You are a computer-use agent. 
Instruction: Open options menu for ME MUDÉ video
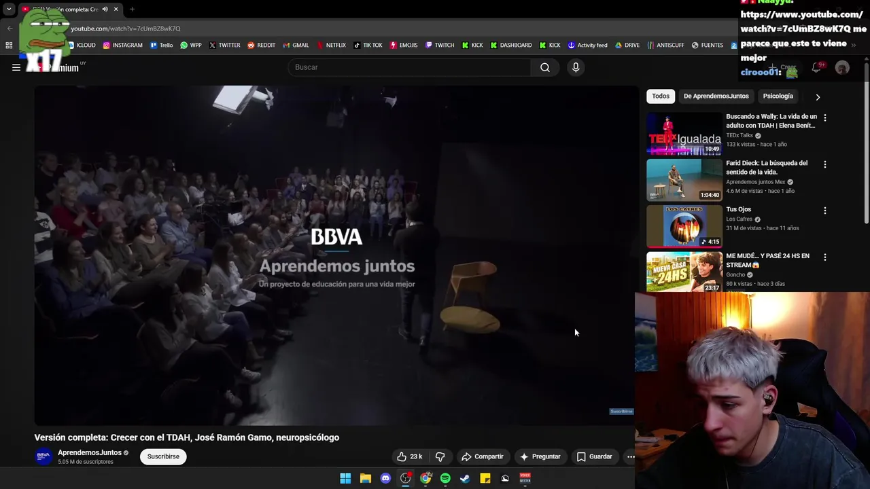pos(825,257)
